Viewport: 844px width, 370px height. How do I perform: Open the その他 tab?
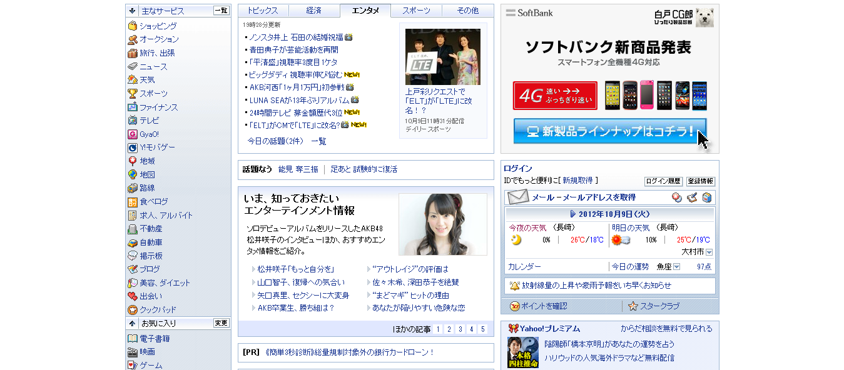[467, 11]
